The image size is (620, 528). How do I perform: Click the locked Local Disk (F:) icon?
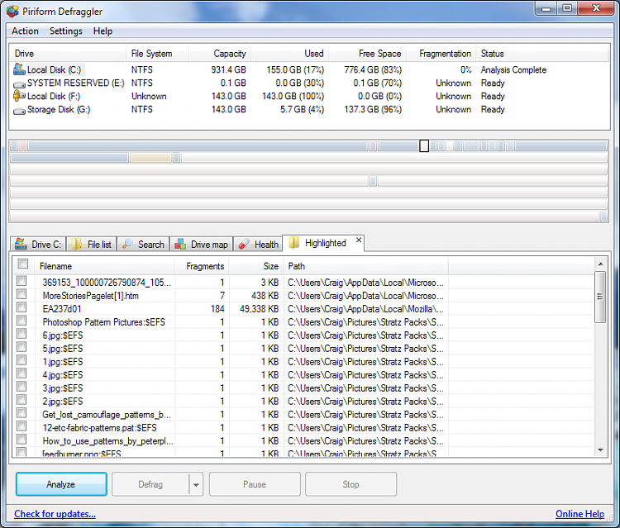coord(19,95)
